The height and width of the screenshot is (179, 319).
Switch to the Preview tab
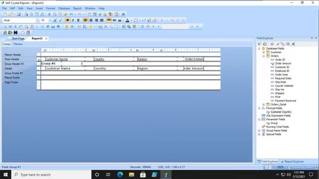click(x=18, y=44)
